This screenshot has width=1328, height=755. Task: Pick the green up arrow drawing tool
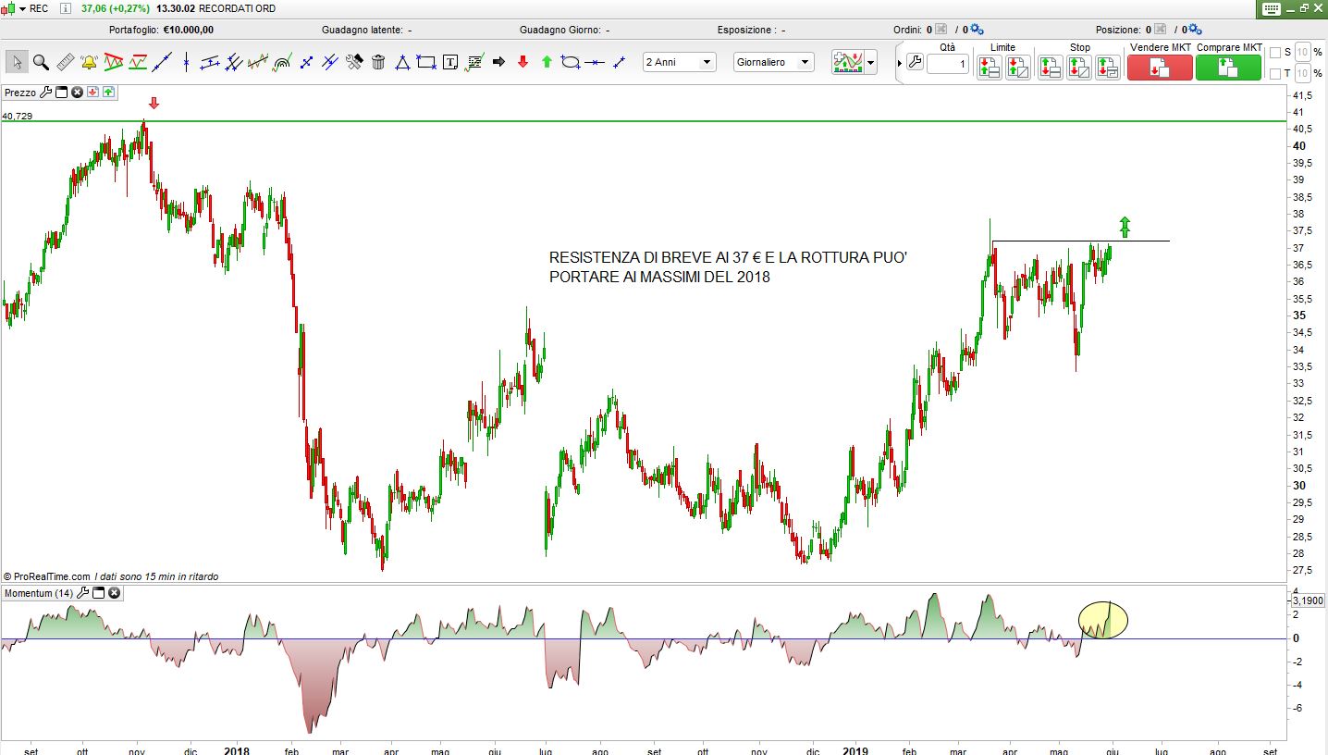point(547,63)
